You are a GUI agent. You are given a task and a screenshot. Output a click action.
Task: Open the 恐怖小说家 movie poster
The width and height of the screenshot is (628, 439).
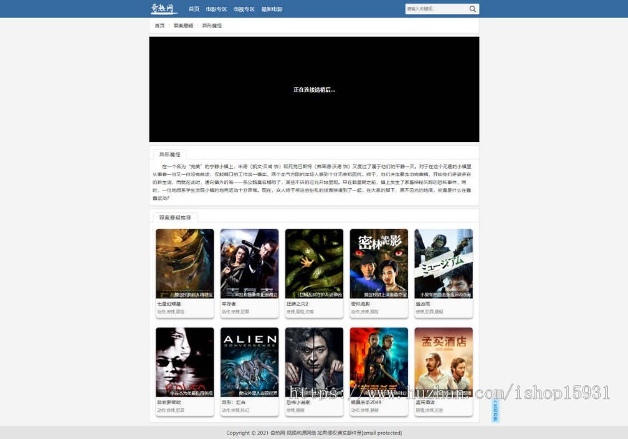click(x=314, y=362)
